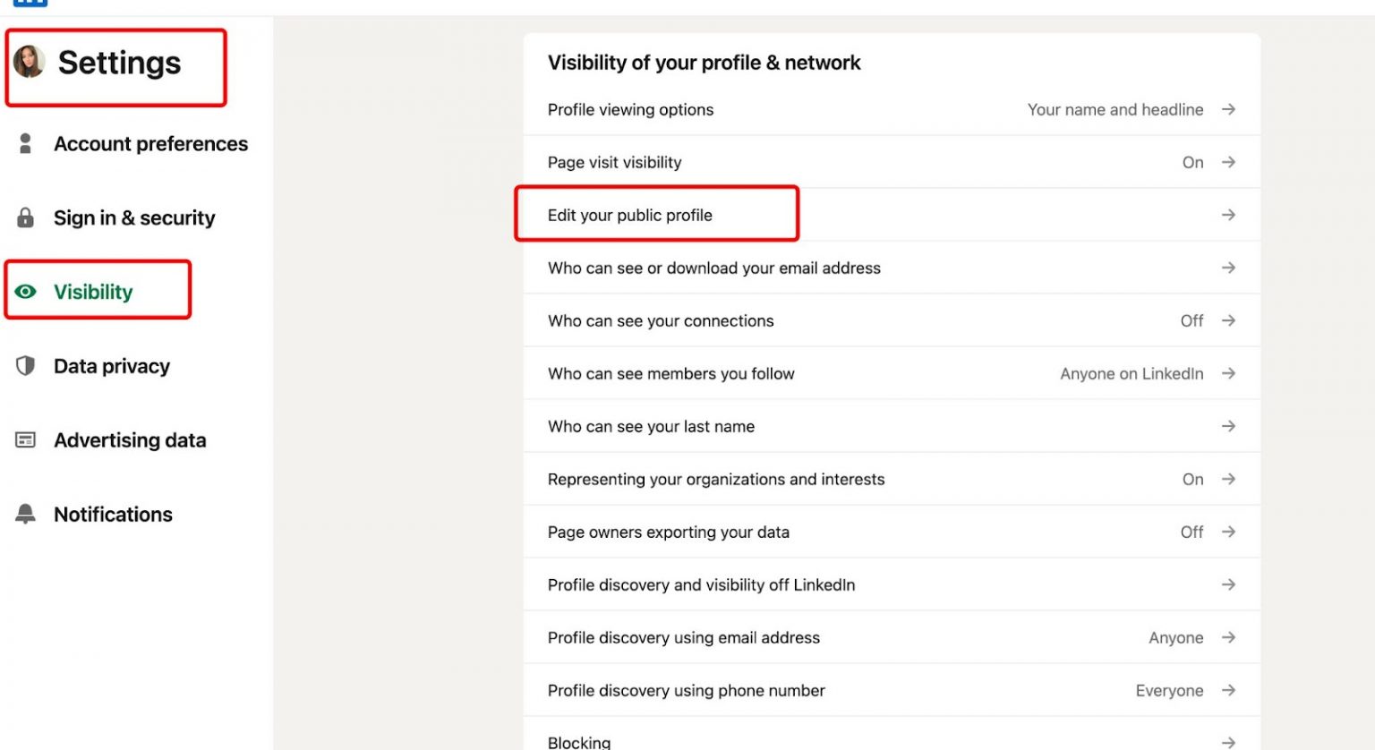Open Edit your public profile
The height and width of the screenshot is (750, 1375).
pos(630,215)
